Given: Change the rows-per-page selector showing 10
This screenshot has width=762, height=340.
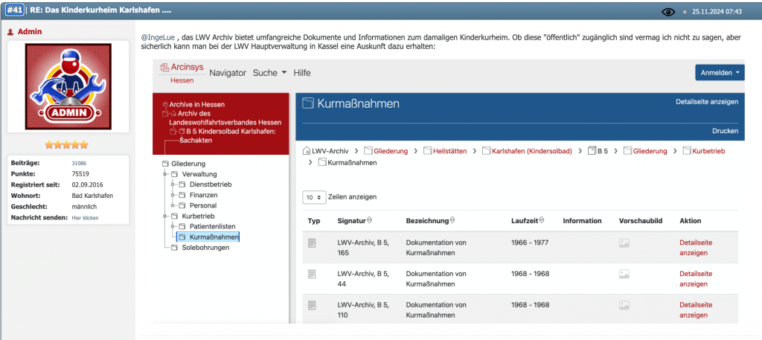Looking at the screenshot, I should coord(313,197).
